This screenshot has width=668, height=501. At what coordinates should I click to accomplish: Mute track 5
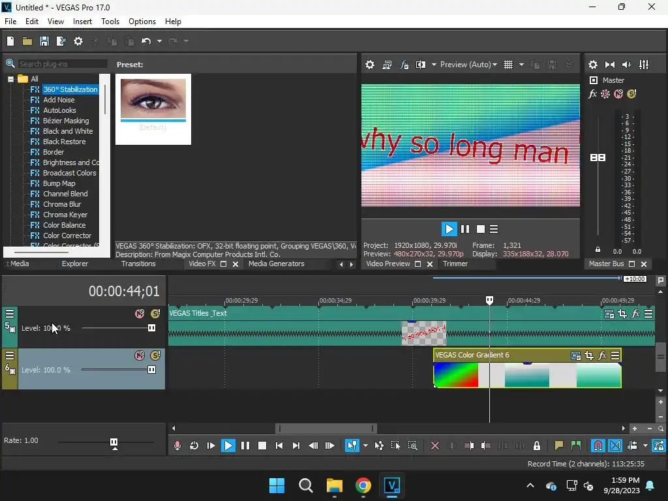coord(140,314)
